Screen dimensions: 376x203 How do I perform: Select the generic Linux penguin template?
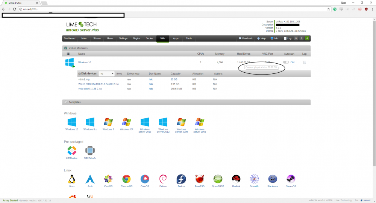click(x=72, y=179)
